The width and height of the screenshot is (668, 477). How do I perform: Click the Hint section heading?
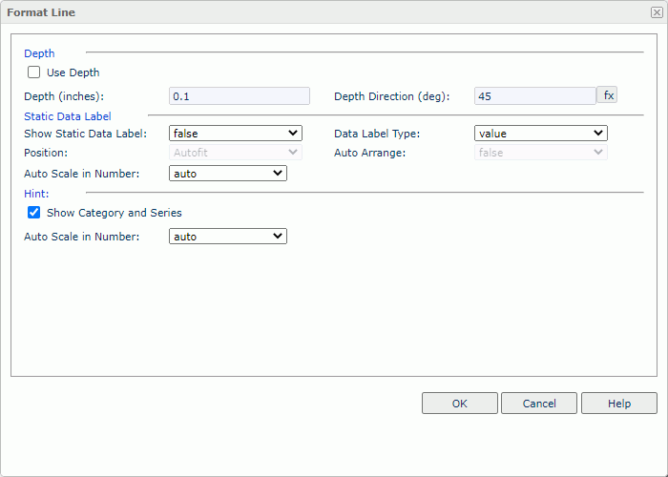pos(36,193)
